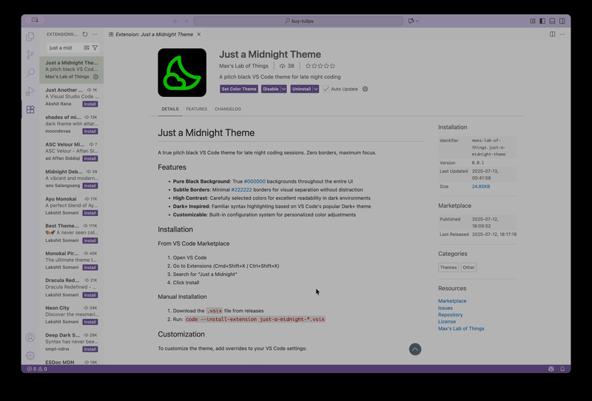The height and width of the screenshot is (401, 592).
Task: Open gear for Just a Midnight Theme row
Action: 95,77
